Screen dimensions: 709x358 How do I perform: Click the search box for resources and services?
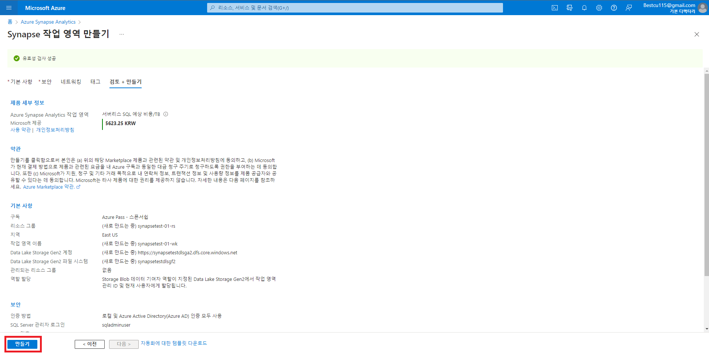[x=355, y=8]
